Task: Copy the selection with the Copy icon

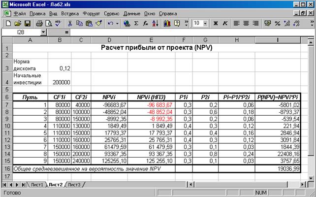Action: click(79, 23)
